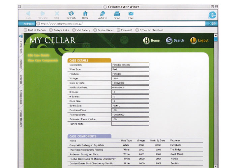Click the Drink By Date field
This screenshot has width=236, height=168.
click(130, 83)
